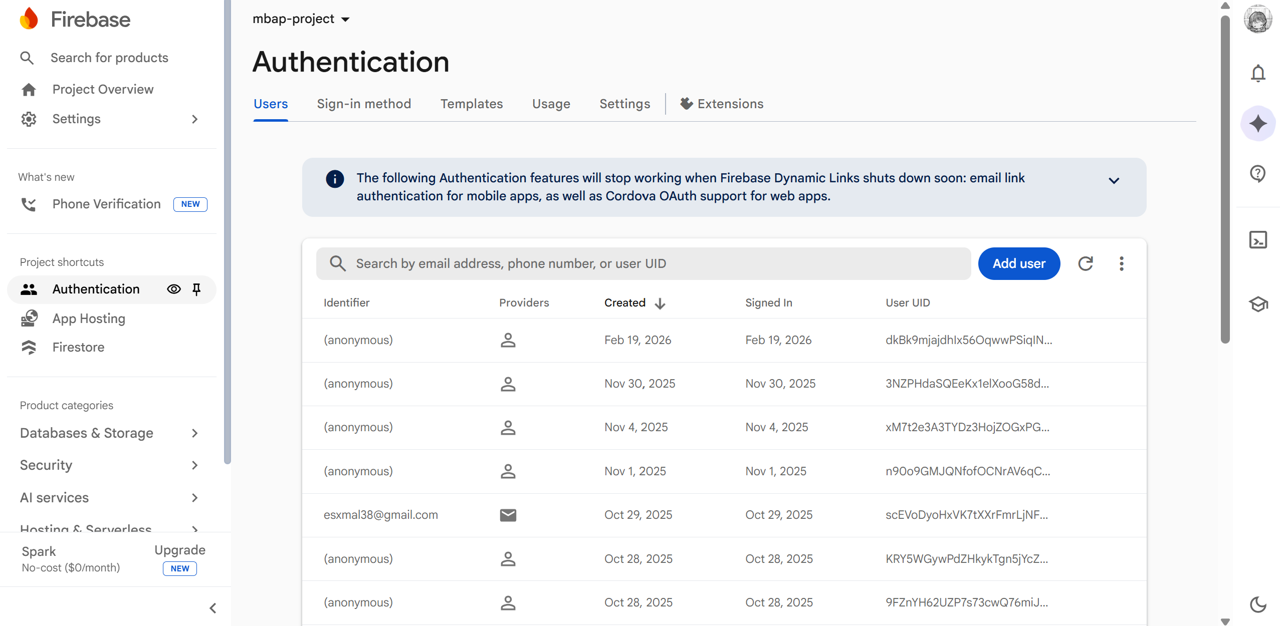Open the Cloud Shell terminal icon
The image size is (1283, 626).
click(x=1258, y=240)
